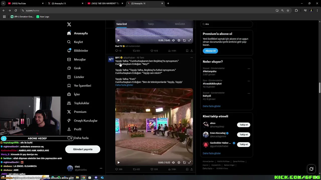The image size is (321, 180).
Task: Open Ekol TV video settings gear
Action: [x=179, y=40]
